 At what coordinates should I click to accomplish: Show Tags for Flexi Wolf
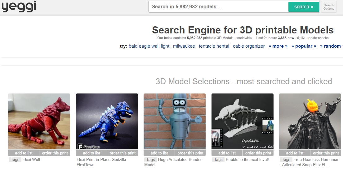(15, 160)
